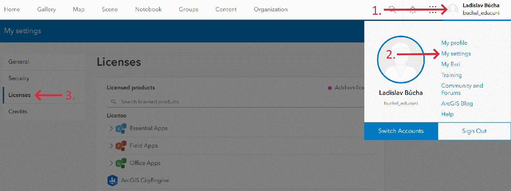Image resolution: width=511 pixels, height=191 pixels.
Task: Expand the Essential Apps license group
Action: pyautogui.click(x=111, y=128)
